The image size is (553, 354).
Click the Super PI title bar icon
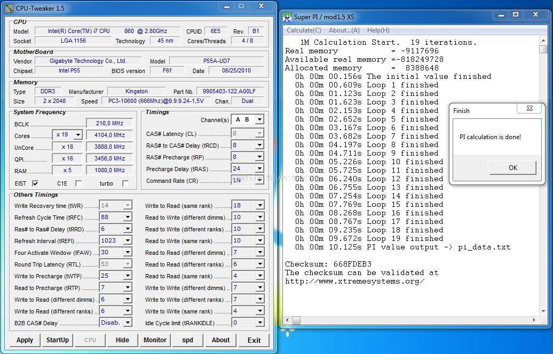287,17
